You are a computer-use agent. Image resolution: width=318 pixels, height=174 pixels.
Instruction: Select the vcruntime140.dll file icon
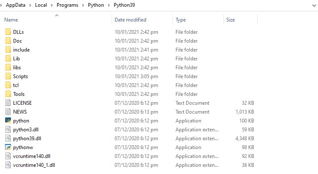(x=8, y=156)
